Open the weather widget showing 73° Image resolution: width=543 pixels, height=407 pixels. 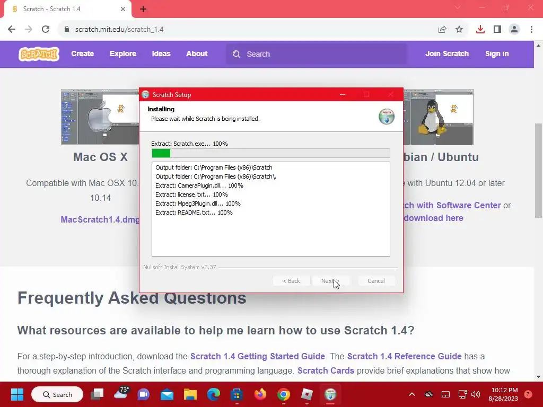[x=121, y=394]
